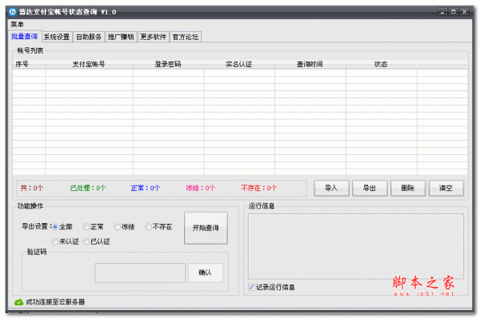480x319 pixels.
Task: Click the 冻结：0个 count text
Action: tap(201, 188)
